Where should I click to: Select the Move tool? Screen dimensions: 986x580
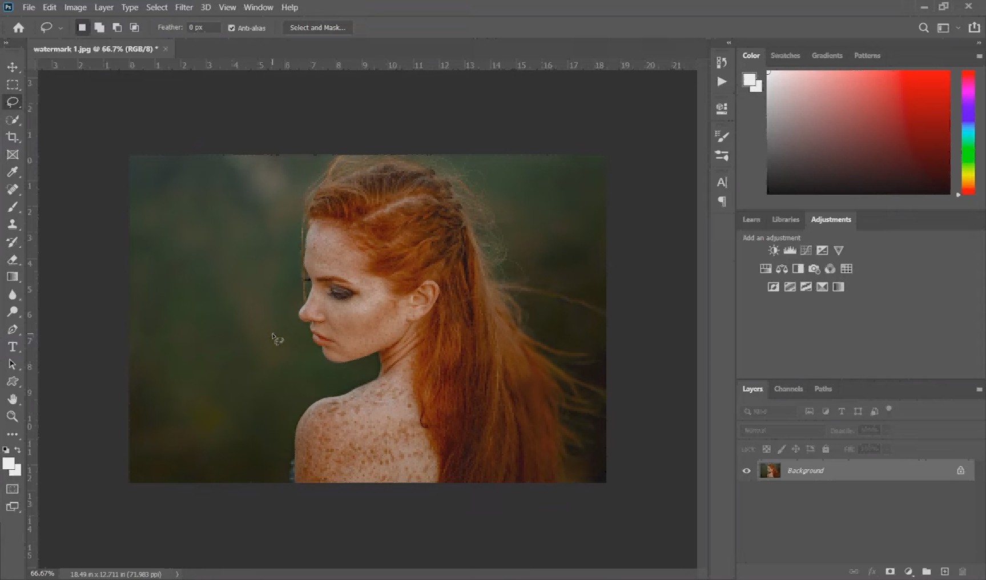(x=13, y=67)
